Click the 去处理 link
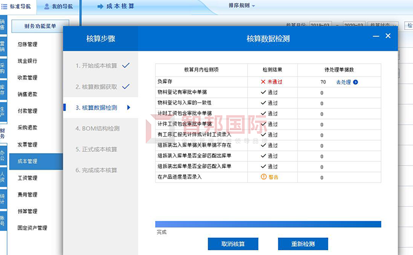This screenshot has width=413, height=255. tap(343, 82)
